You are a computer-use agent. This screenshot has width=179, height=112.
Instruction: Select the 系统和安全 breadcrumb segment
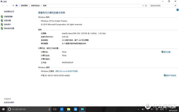tap(35, 6)
